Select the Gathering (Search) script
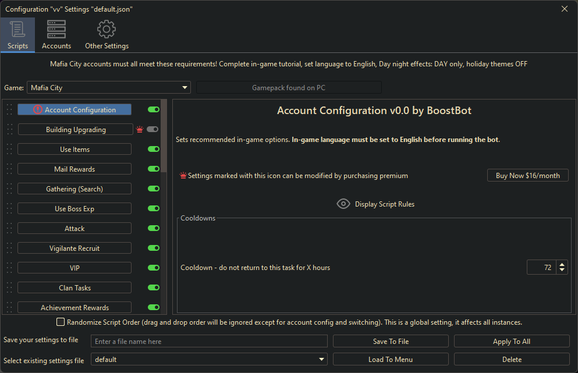578x373 pixels. 75,189
